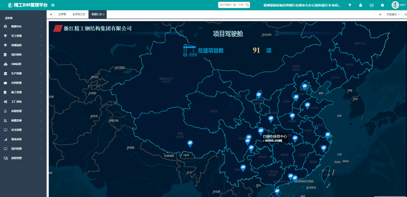This screenshot has width=407, height=197.
Task: Open the 页签操作 dropdown
Action: pyautogui.click(x=393, y=14)
